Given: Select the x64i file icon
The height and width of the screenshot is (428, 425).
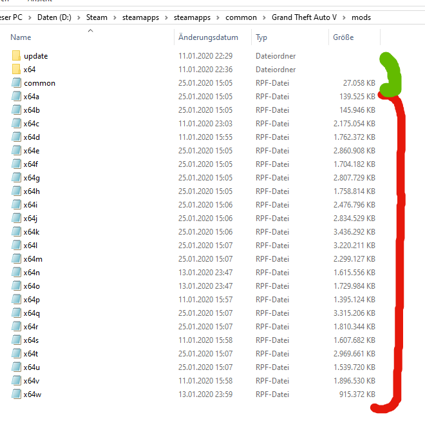Looking at the screenshot, I should click(16, 204).
